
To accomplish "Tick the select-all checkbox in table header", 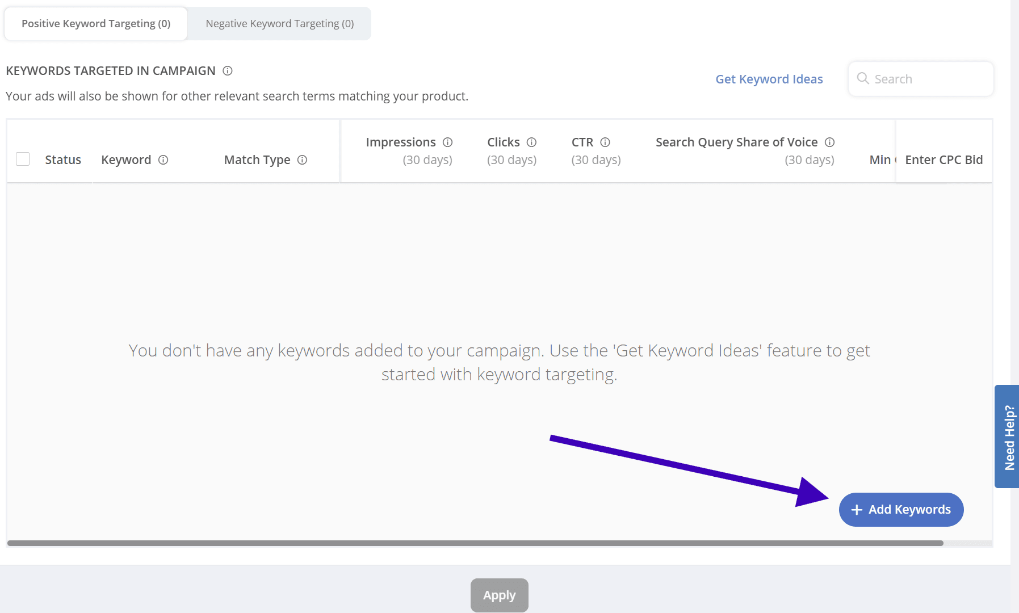I will click(x=23, y=159).
